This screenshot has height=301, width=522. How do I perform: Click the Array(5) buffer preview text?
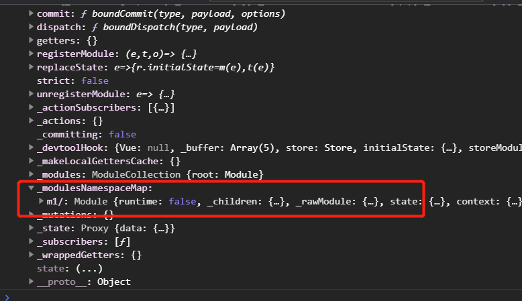pos(252,147)
